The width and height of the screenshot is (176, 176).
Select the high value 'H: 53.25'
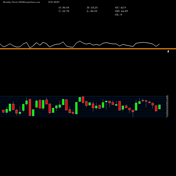(92, 7)
